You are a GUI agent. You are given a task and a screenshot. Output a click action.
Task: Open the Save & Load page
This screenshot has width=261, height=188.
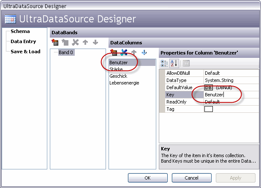[25, 52]
